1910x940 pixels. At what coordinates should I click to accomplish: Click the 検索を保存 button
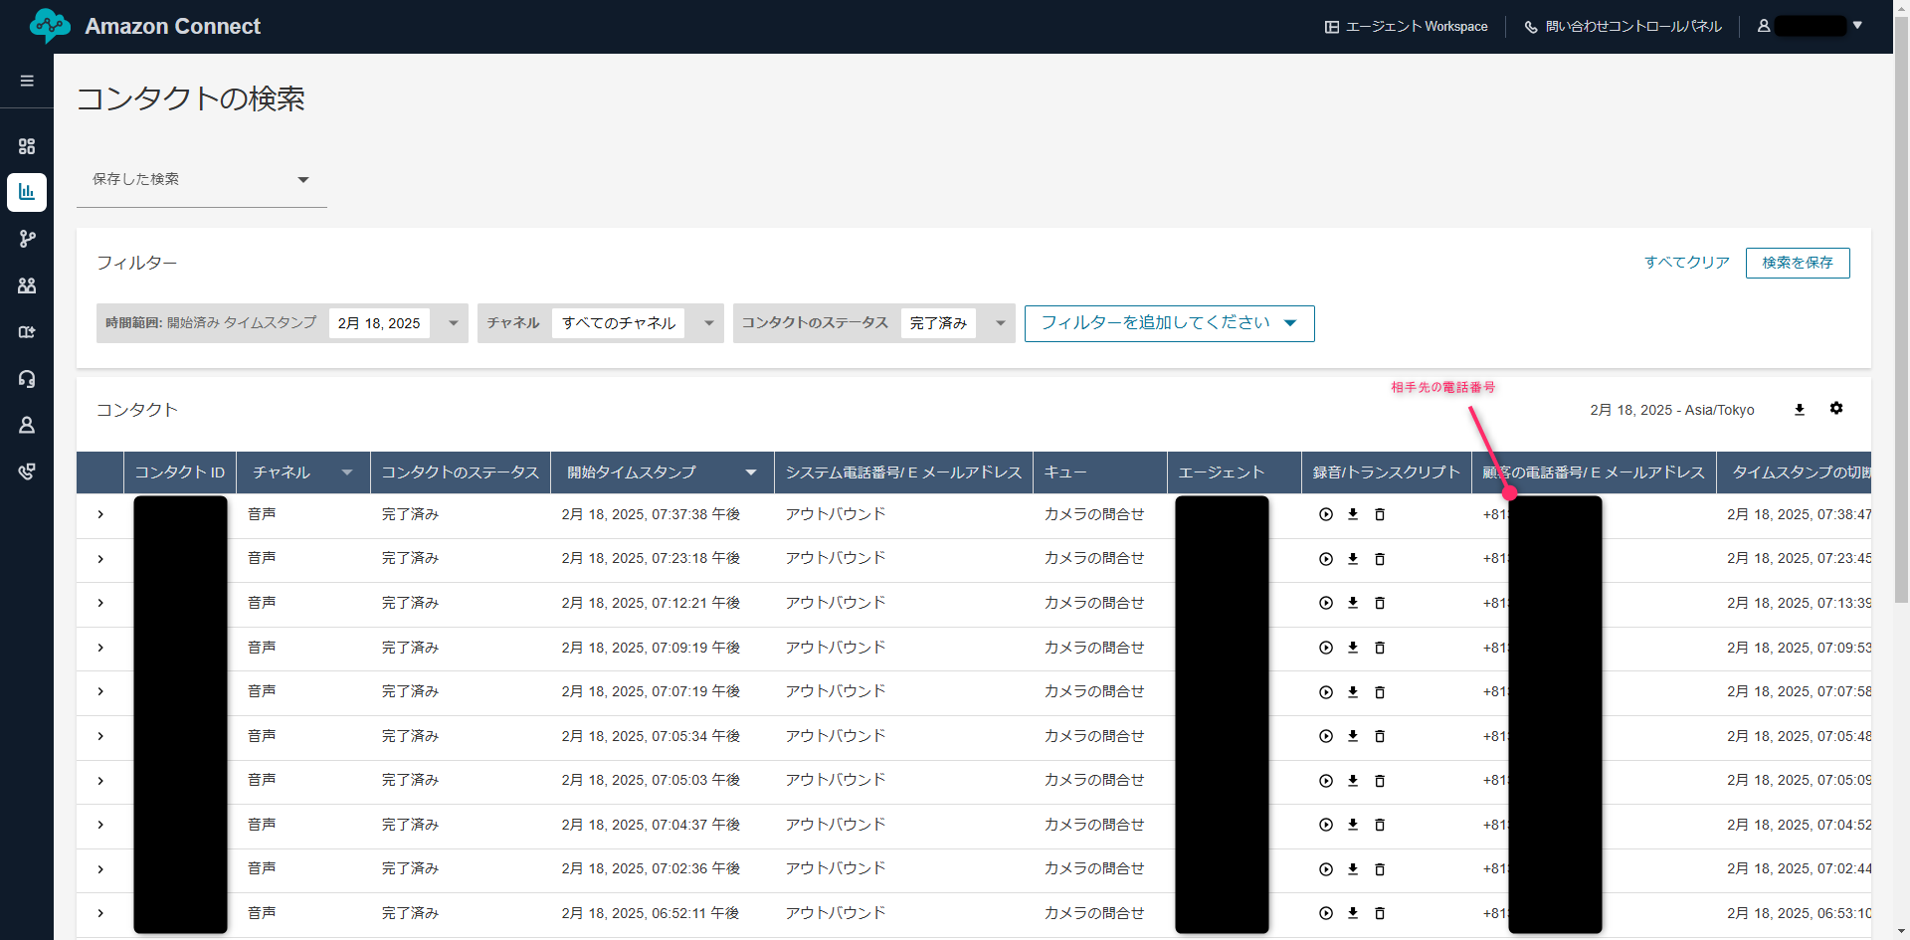coord(1797,263)
